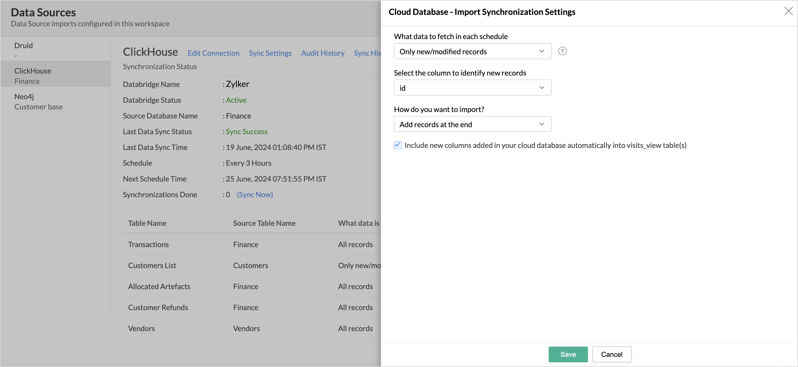Click the Customers List table row
This screenshot has height=367, width=798.
152,265
